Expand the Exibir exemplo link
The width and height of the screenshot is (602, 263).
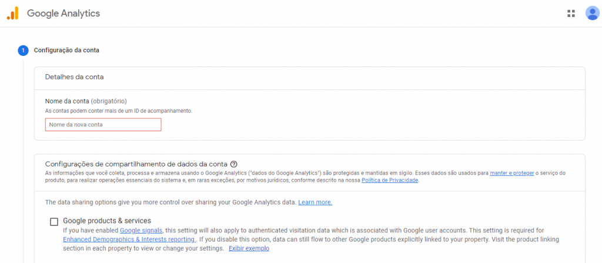coord(249,249)
